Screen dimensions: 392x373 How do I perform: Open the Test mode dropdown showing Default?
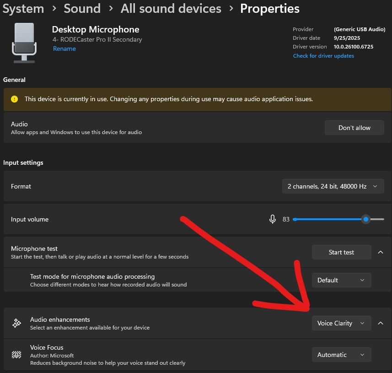341,280
